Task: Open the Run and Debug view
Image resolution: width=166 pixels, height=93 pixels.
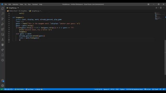Action: tap(3, 24)
